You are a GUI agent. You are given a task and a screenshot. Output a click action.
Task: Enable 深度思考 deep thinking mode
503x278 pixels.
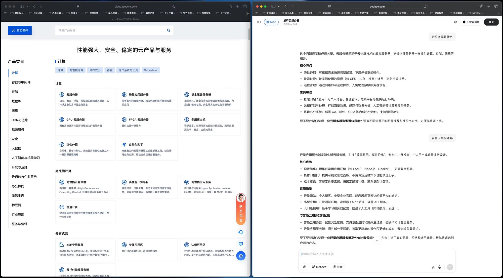coord(319,267)
